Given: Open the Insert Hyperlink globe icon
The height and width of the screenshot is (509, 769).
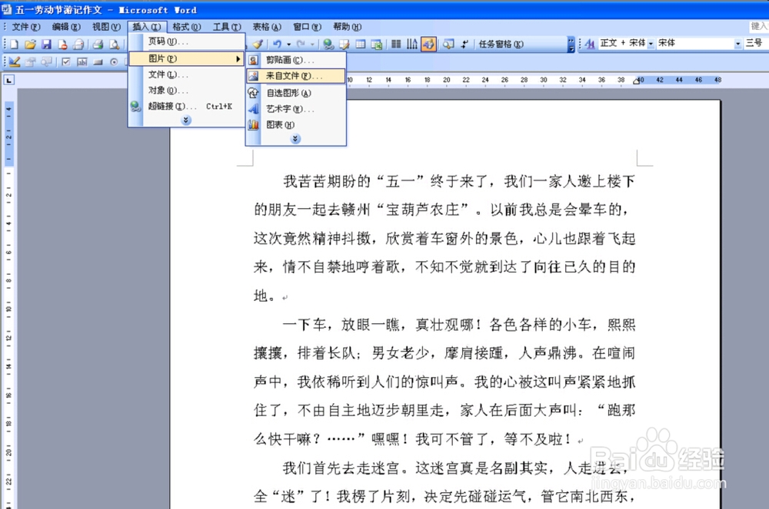Looking at the screenshot, I should 328,44.
